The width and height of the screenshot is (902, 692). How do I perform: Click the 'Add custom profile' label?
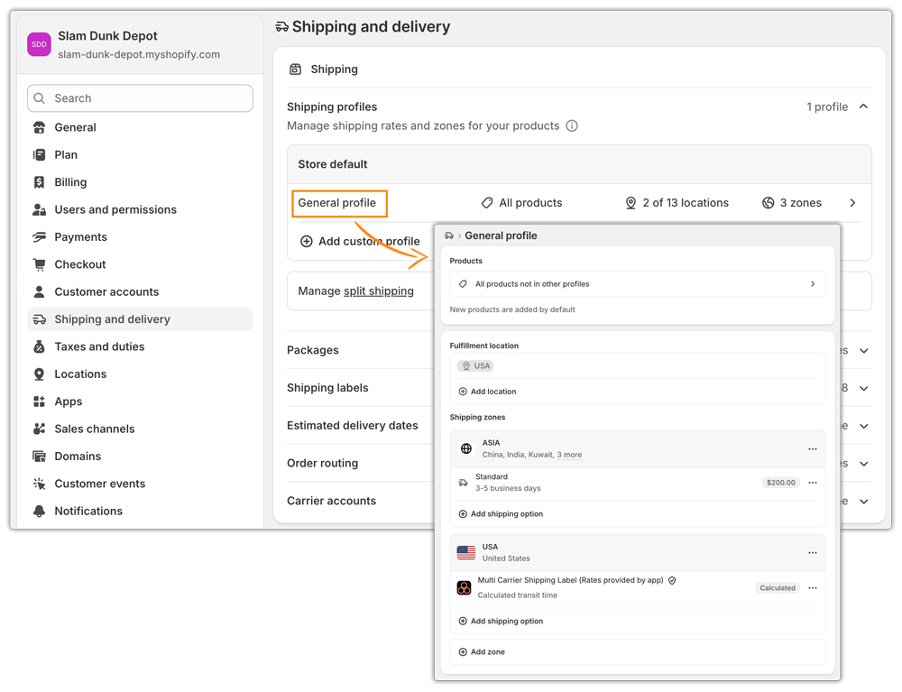369,242
